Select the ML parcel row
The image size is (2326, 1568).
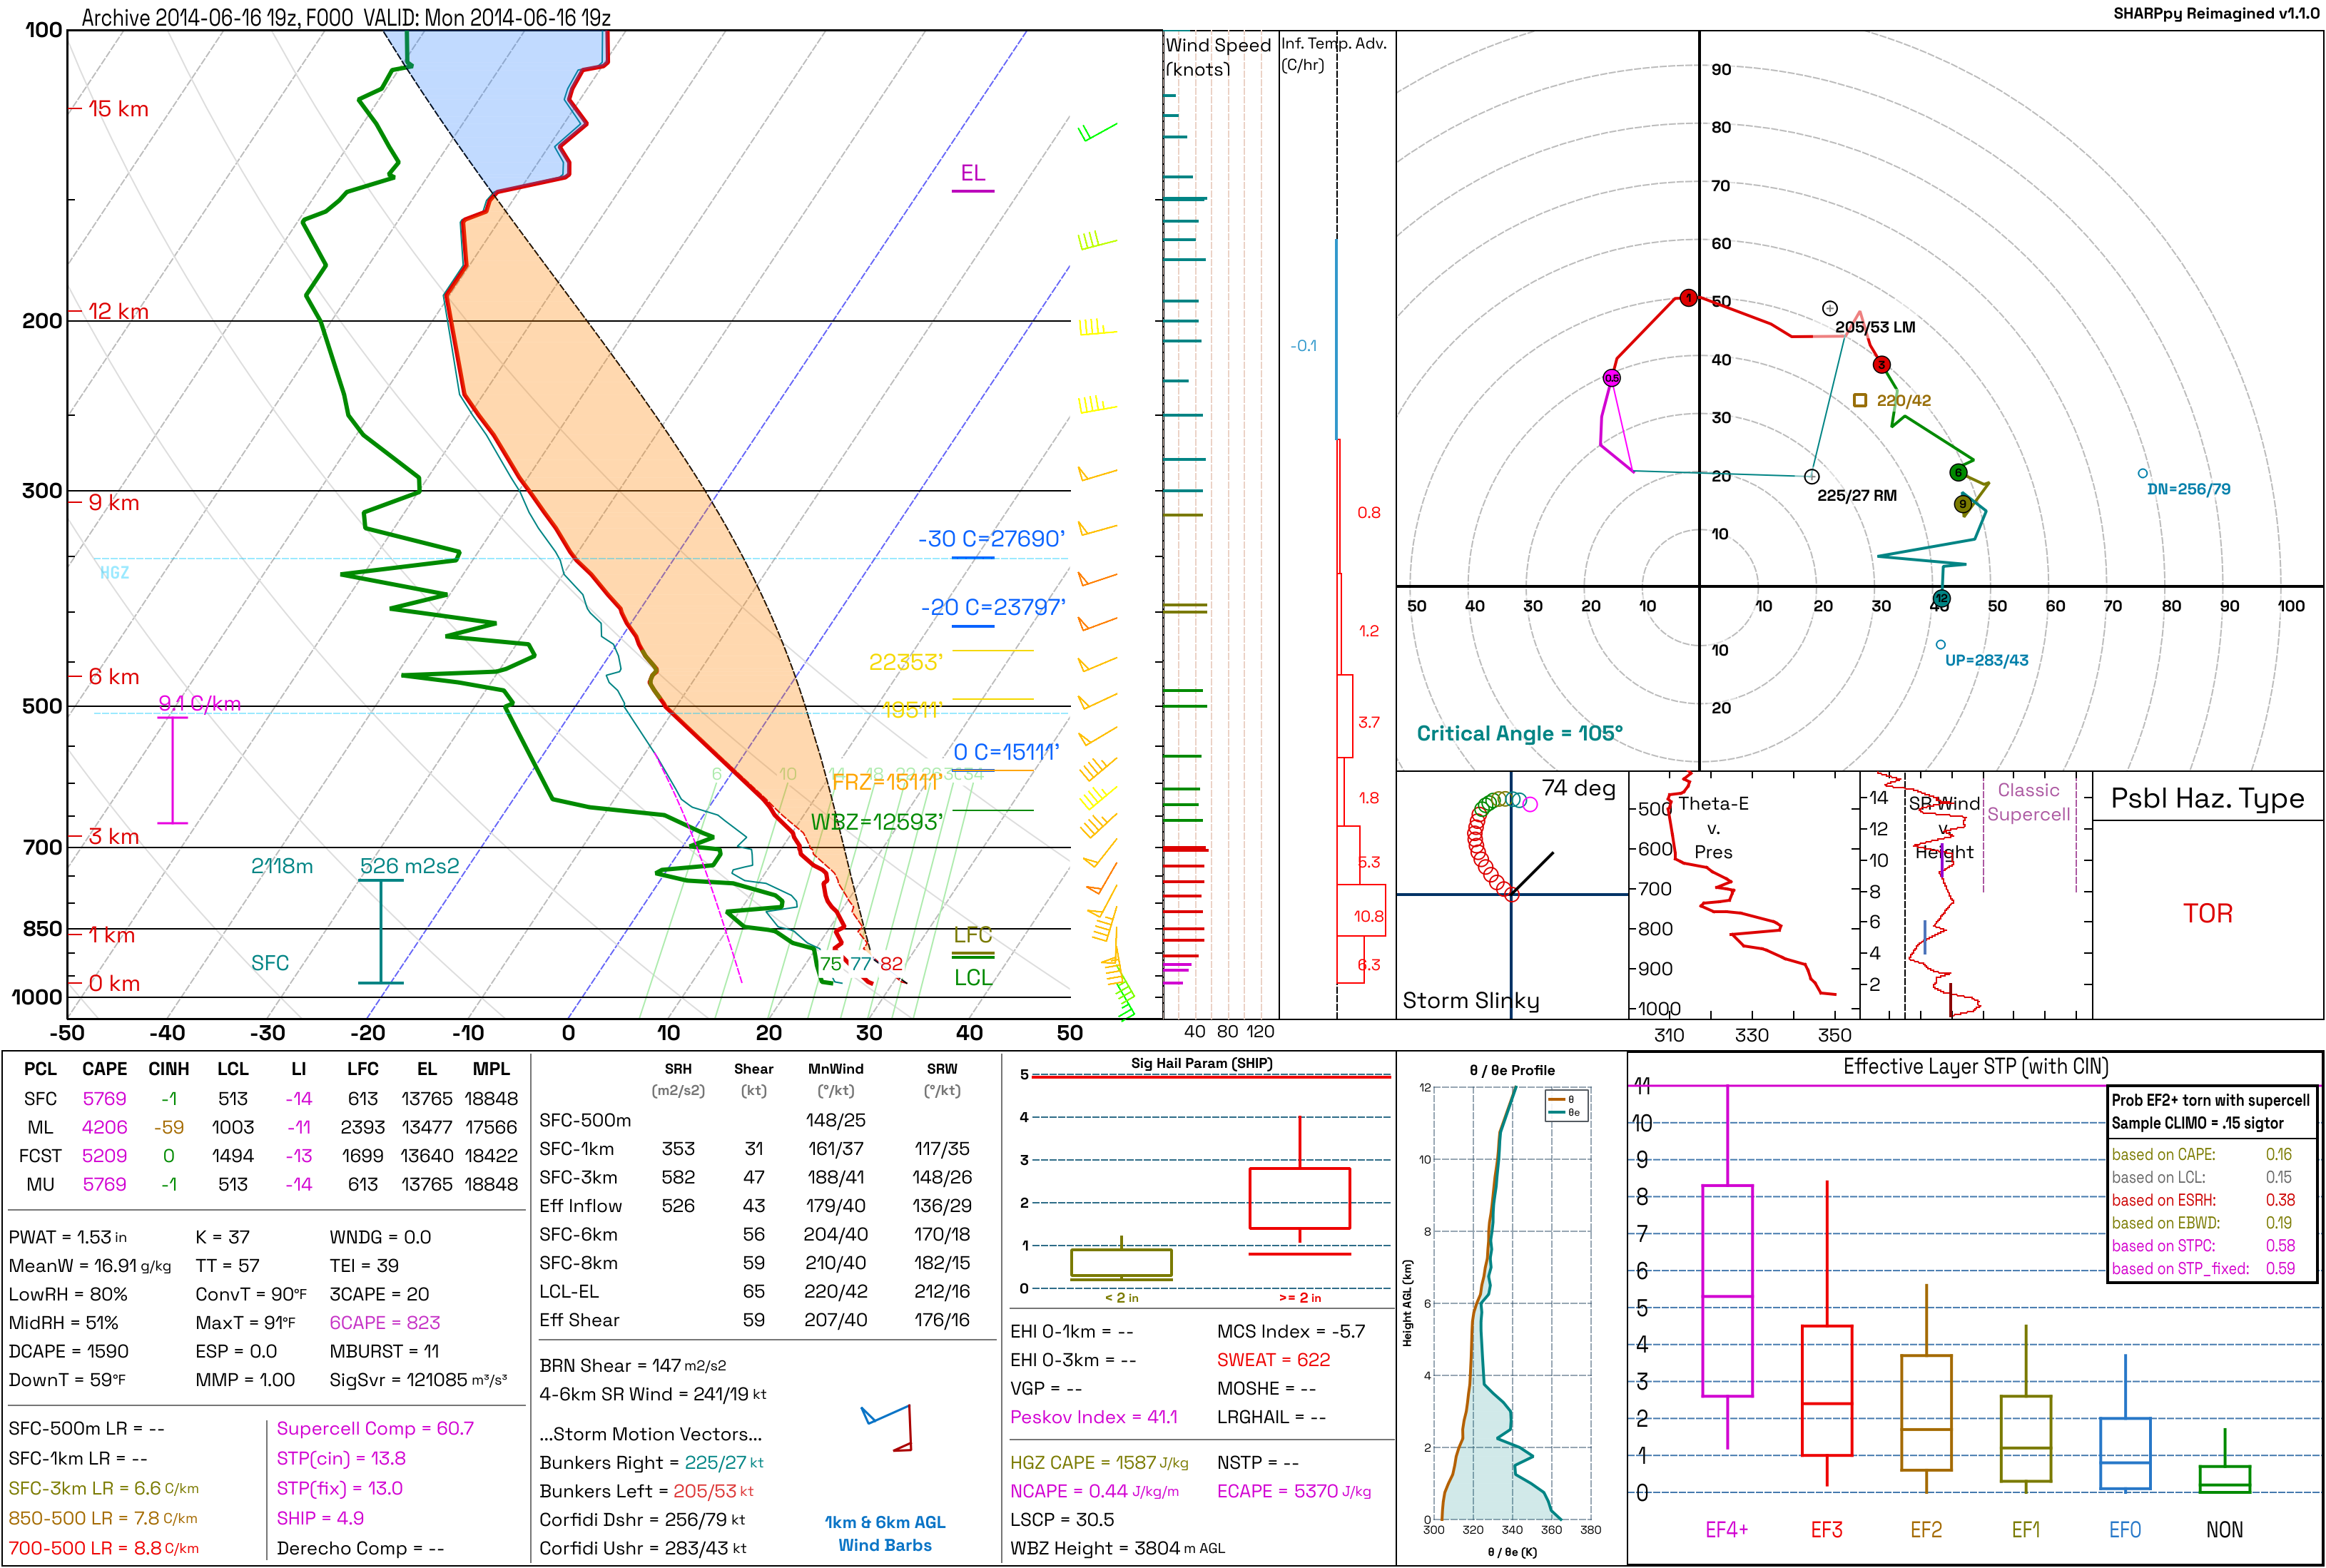pyautogui.click(x=268, y=1127)
